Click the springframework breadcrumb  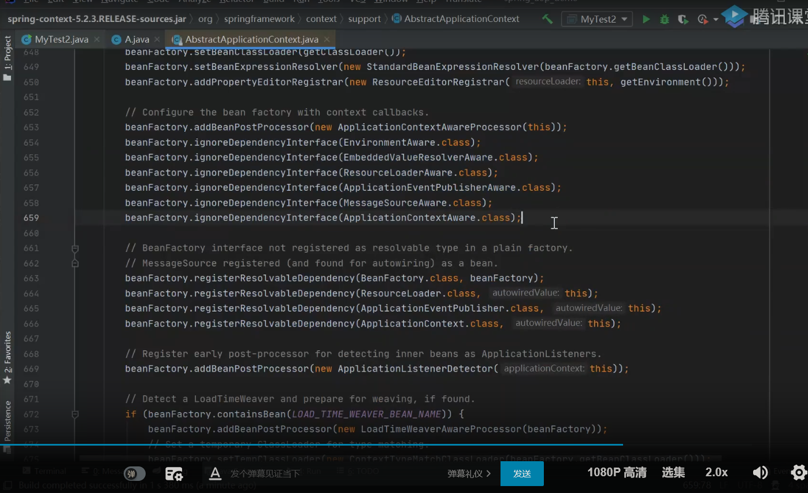pyautogui.click(x=260, y=19)
